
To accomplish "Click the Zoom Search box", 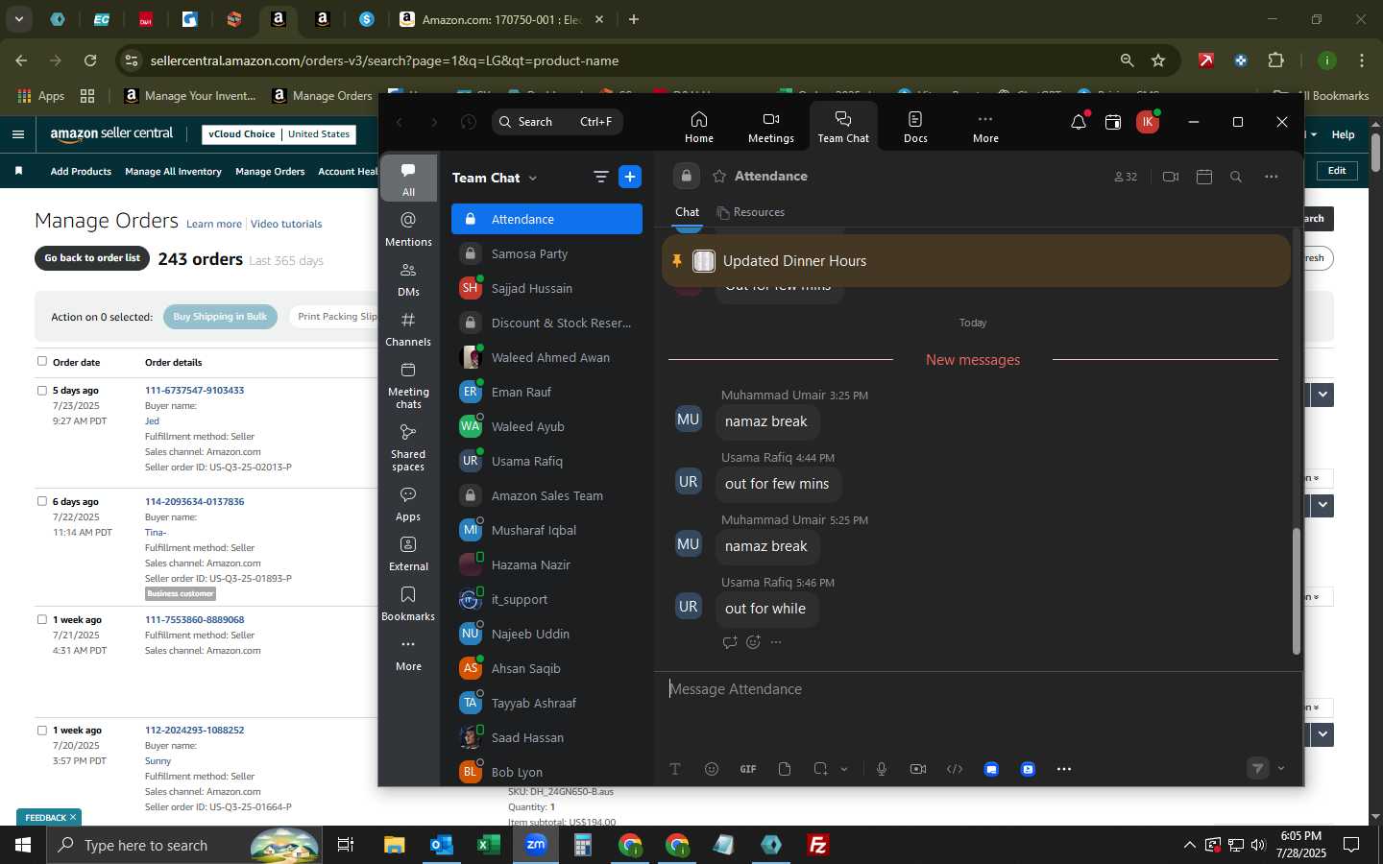I will (557, 122).
